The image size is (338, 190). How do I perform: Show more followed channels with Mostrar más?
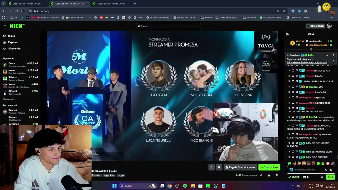(9, 99)
